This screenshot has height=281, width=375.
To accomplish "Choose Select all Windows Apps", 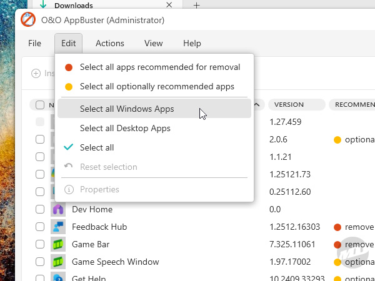I will coord(127,109).
